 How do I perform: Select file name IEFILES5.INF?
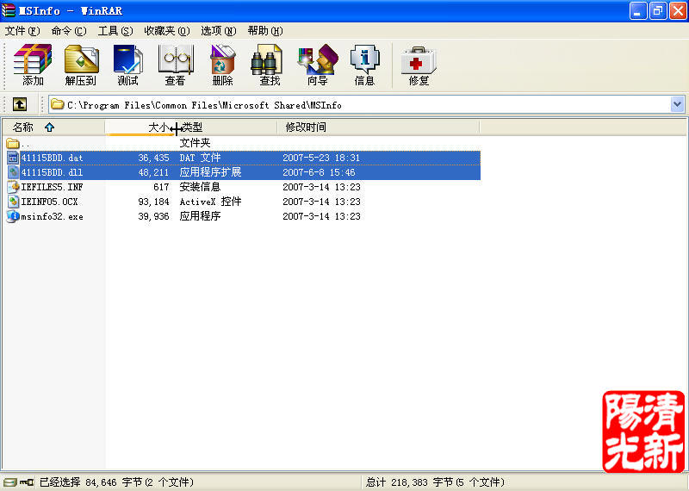tap(52, 187)
